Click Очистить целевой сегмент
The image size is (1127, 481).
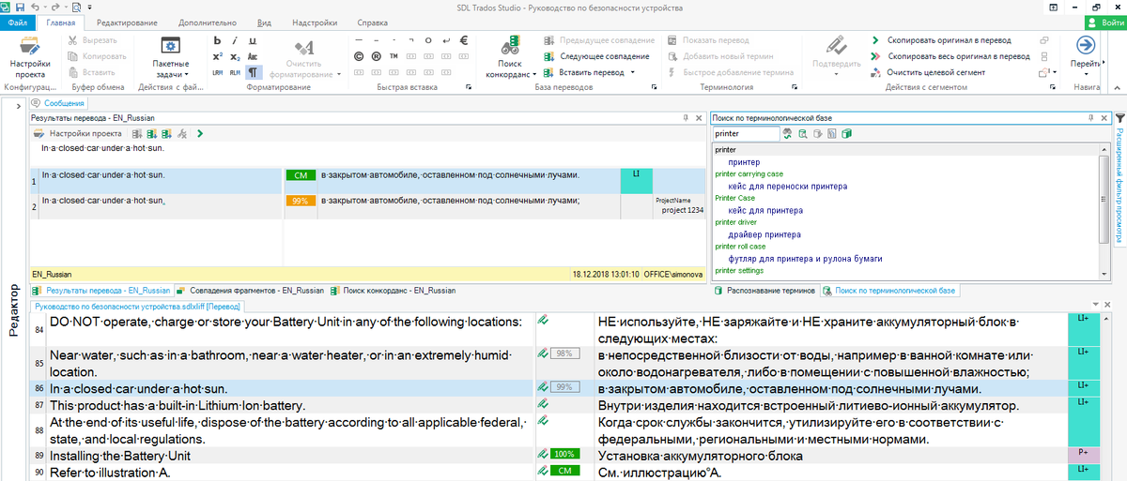click(927, 72)
